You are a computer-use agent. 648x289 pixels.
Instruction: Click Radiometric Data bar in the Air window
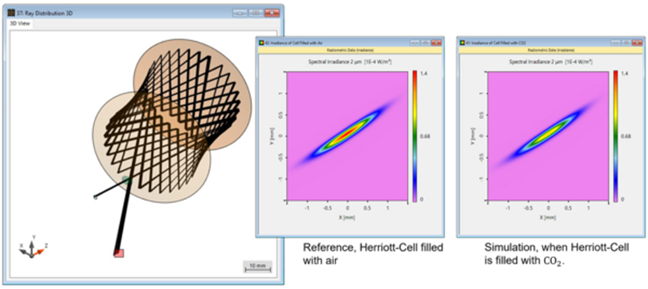click(x=350, y=50)
